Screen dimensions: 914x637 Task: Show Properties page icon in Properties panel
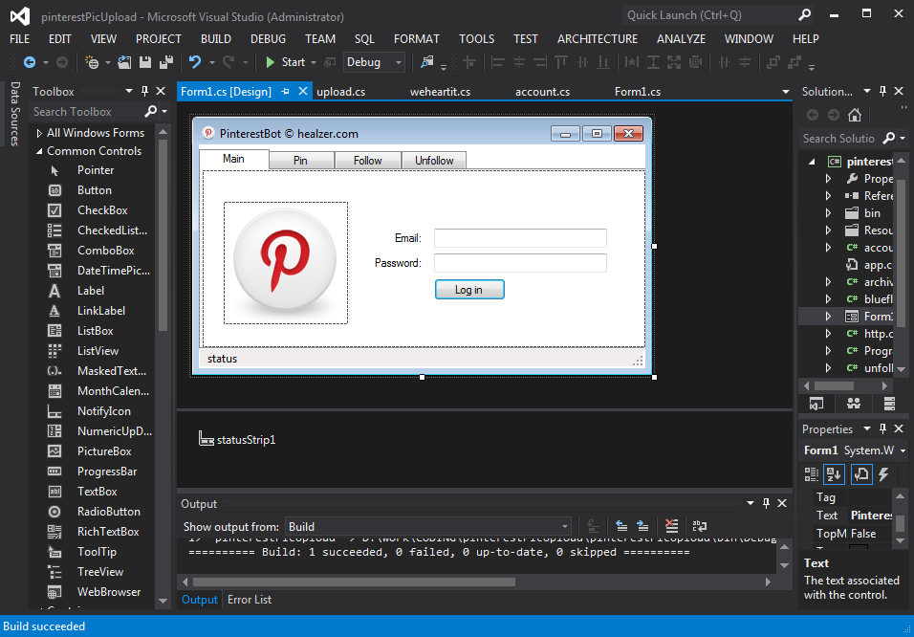point(861,474)
